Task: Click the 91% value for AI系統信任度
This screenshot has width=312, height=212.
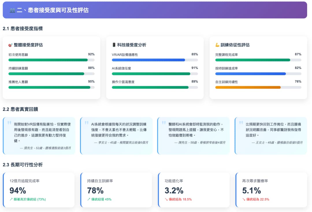Action: (195, 68)
